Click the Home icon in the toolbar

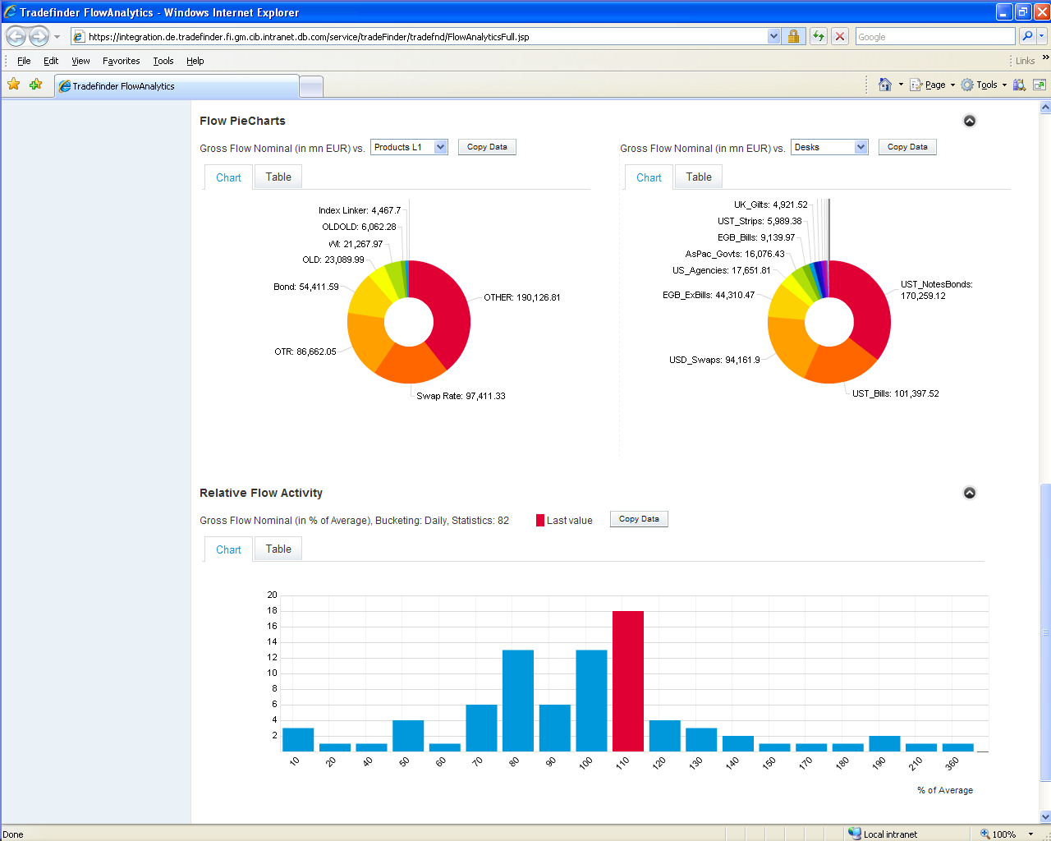coord(884,85)
